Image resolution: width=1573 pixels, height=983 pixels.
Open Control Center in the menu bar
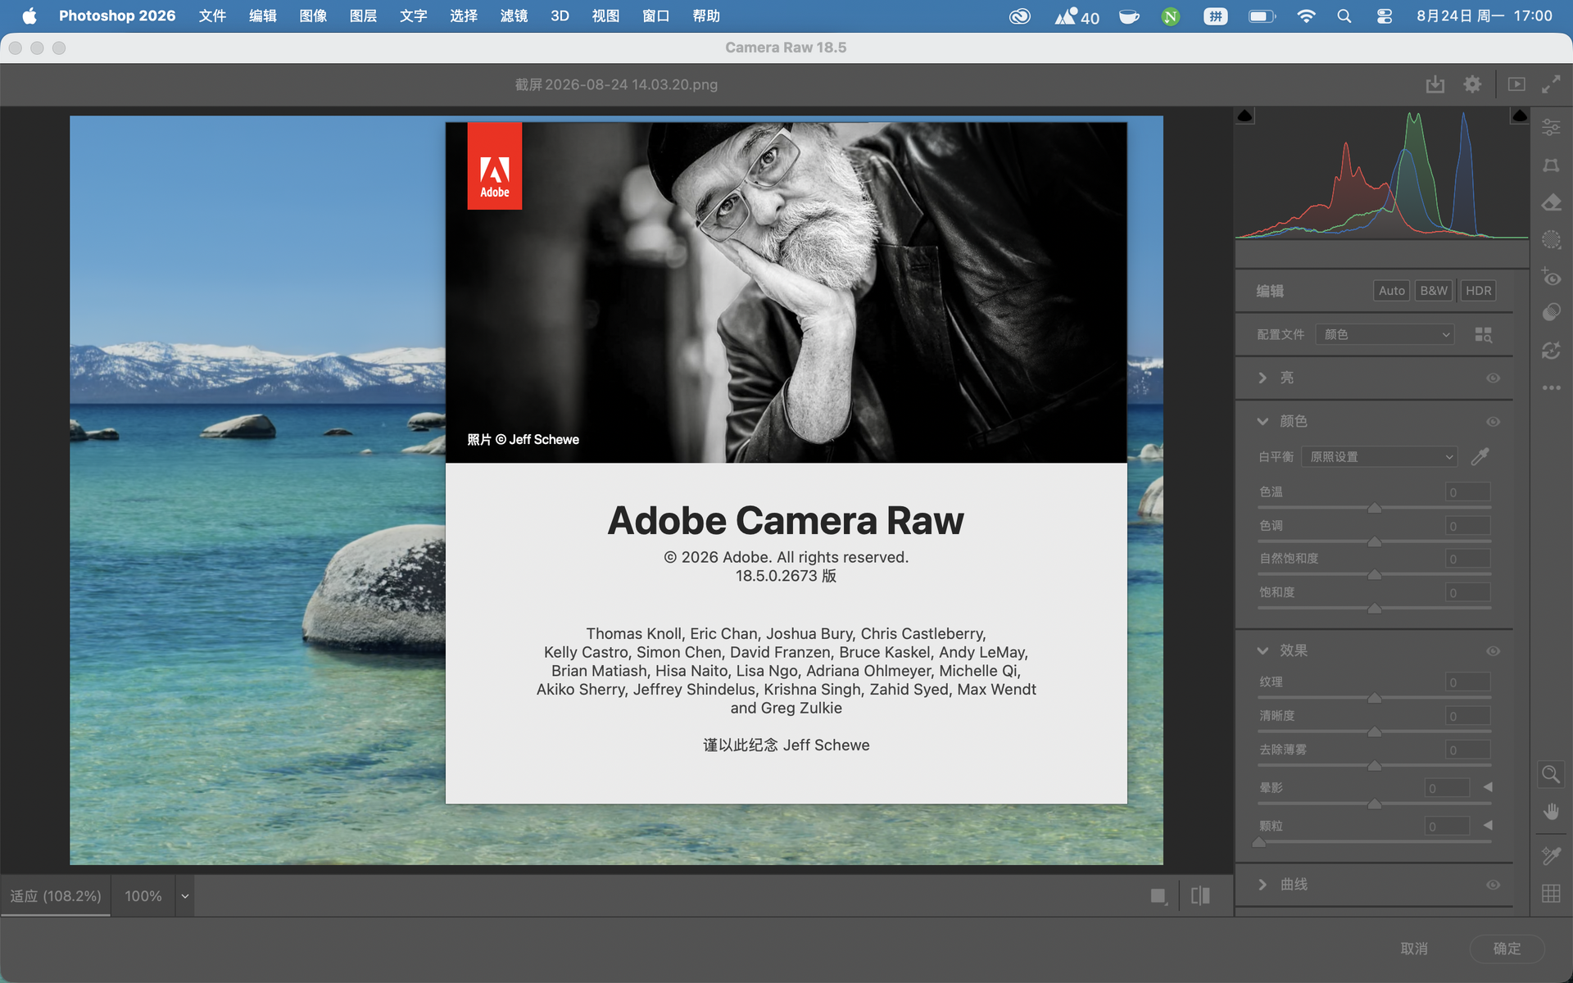point(1385,16)
